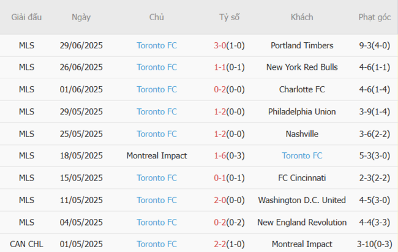The image size is (398, 252).
Task: Click the "Tỷ số" column header
Action: [x=230, y=17]
